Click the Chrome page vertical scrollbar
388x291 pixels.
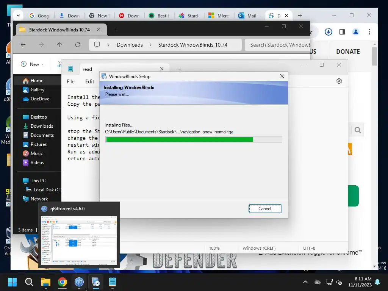pyautogui.click(x=374, y=56)
